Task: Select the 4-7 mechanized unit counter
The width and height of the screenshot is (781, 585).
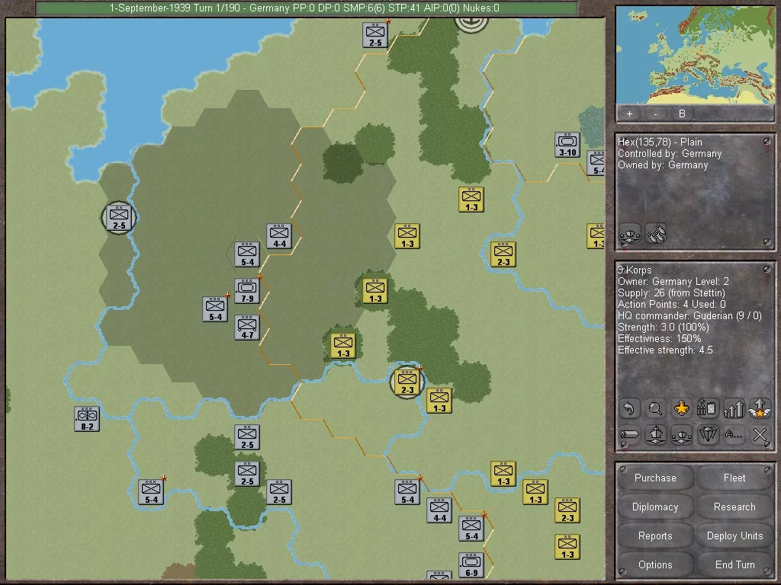Action: click(x=247, y=328)
